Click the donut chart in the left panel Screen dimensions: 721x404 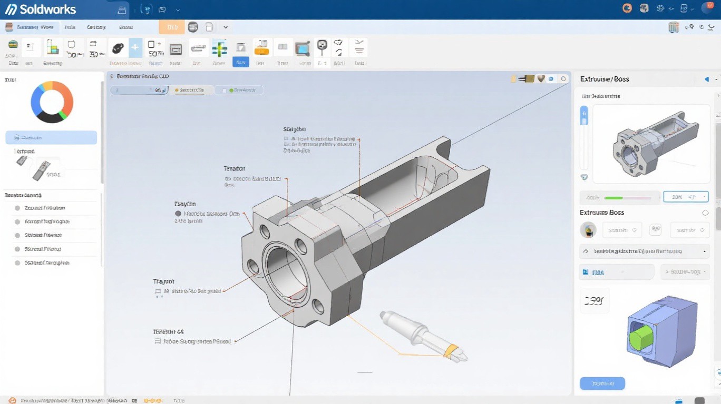[x=52, y=102]
